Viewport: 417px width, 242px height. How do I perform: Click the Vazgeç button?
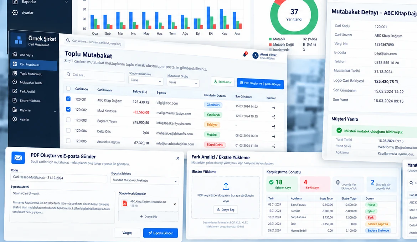click(127, 233)
